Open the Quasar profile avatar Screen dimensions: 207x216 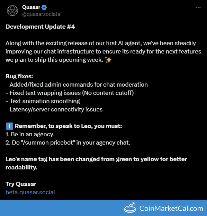tap(12, 11)
